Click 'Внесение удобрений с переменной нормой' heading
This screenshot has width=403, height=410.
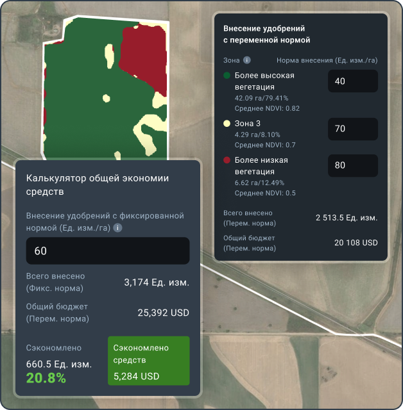266,34
